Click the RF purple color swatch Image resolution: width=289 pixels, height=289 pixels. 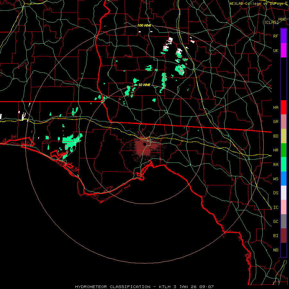coord(284,36)
